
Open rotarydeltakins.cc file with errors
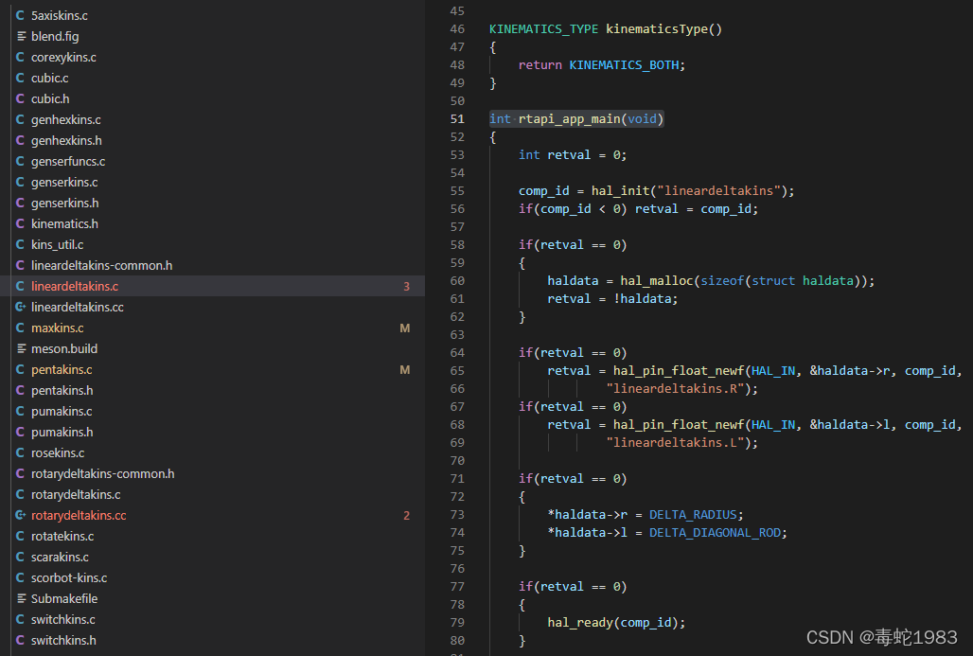pyautogui.click(x=79, y=515)
